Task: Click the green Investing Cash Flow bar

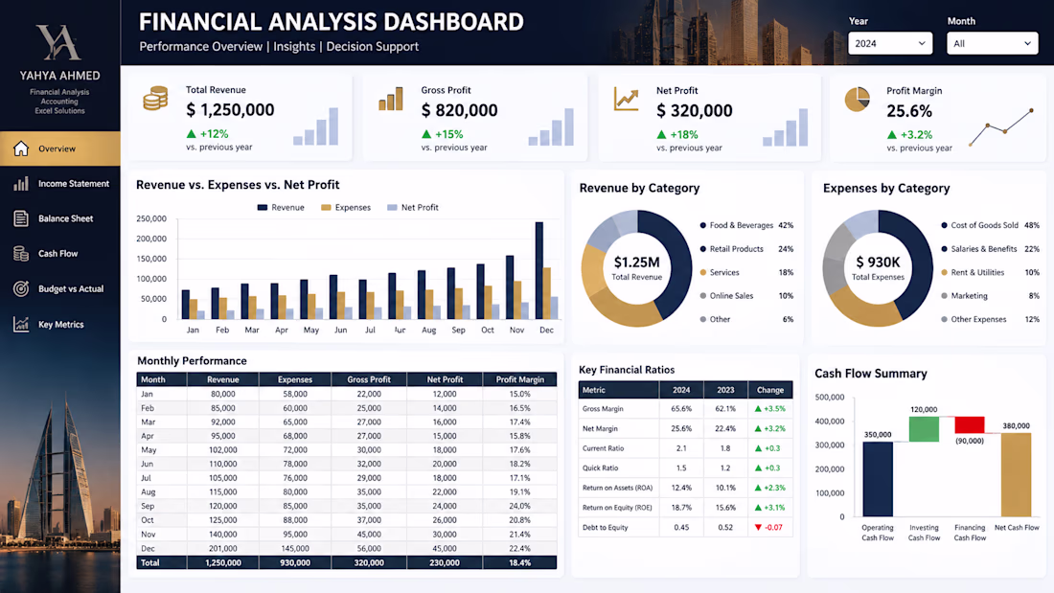Action: [924, 429]
